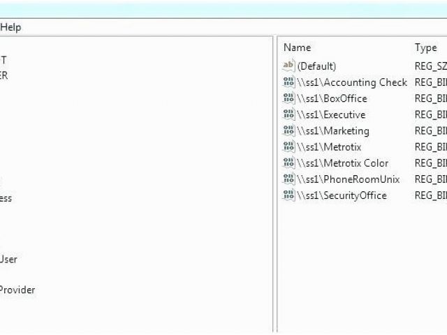
Task: Click the BoxOffice binary value icon
Action: point(289,98)
